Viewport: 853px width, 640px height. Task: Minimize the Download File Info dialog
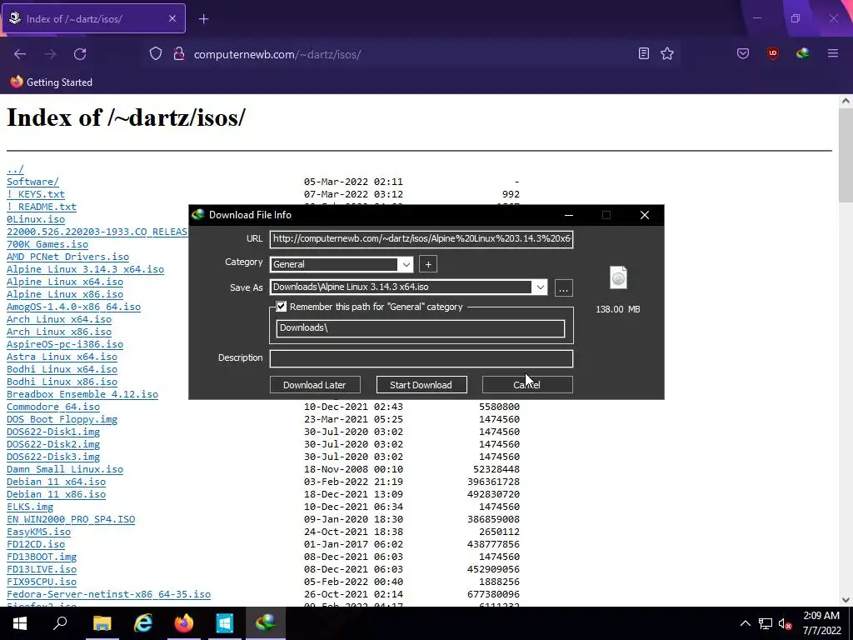click(x=568, y=215)
